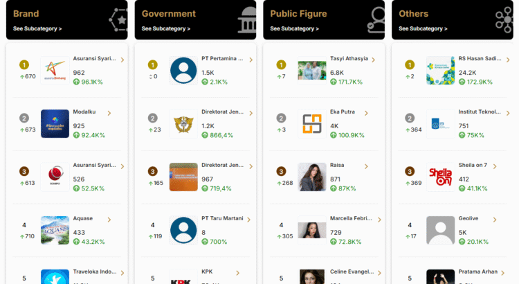Viewport: 519px width, 284px height.
Task: Expand the Tasyi Athasyia entry arrow
Action: [374, 60]
